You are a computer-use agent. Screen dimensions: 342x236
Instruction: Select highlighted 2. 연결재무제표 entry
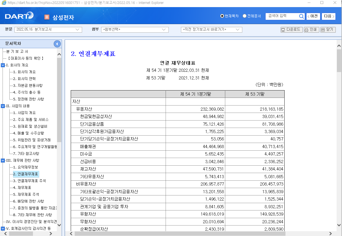click(26, 174)
